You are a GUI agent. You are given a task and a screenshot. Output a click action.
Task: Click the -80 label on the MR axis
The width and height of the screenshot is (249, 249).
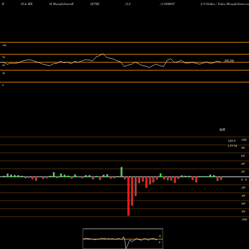(243, 212)
